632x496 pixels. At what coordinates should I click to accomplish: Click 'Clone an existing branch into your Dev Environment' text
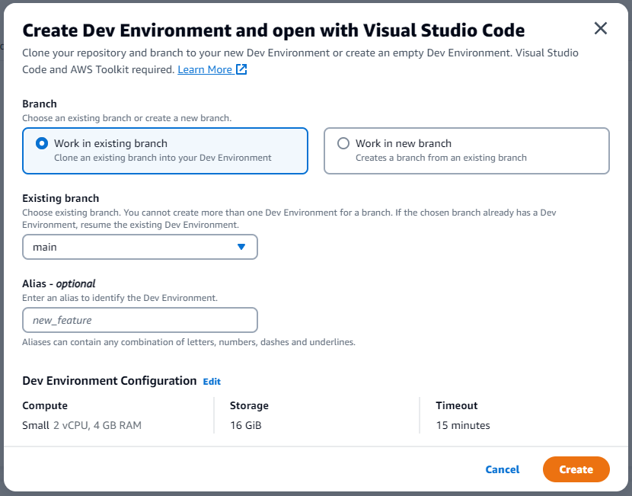pos(163,158)
